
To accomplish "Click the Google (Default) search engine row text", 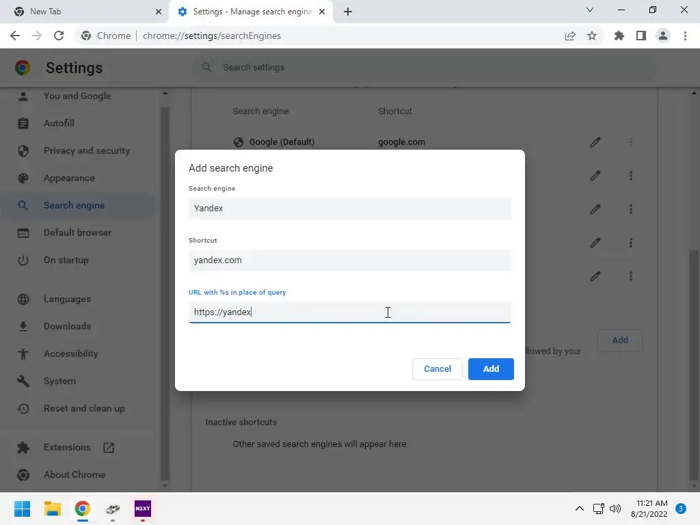I will [282, 142].
